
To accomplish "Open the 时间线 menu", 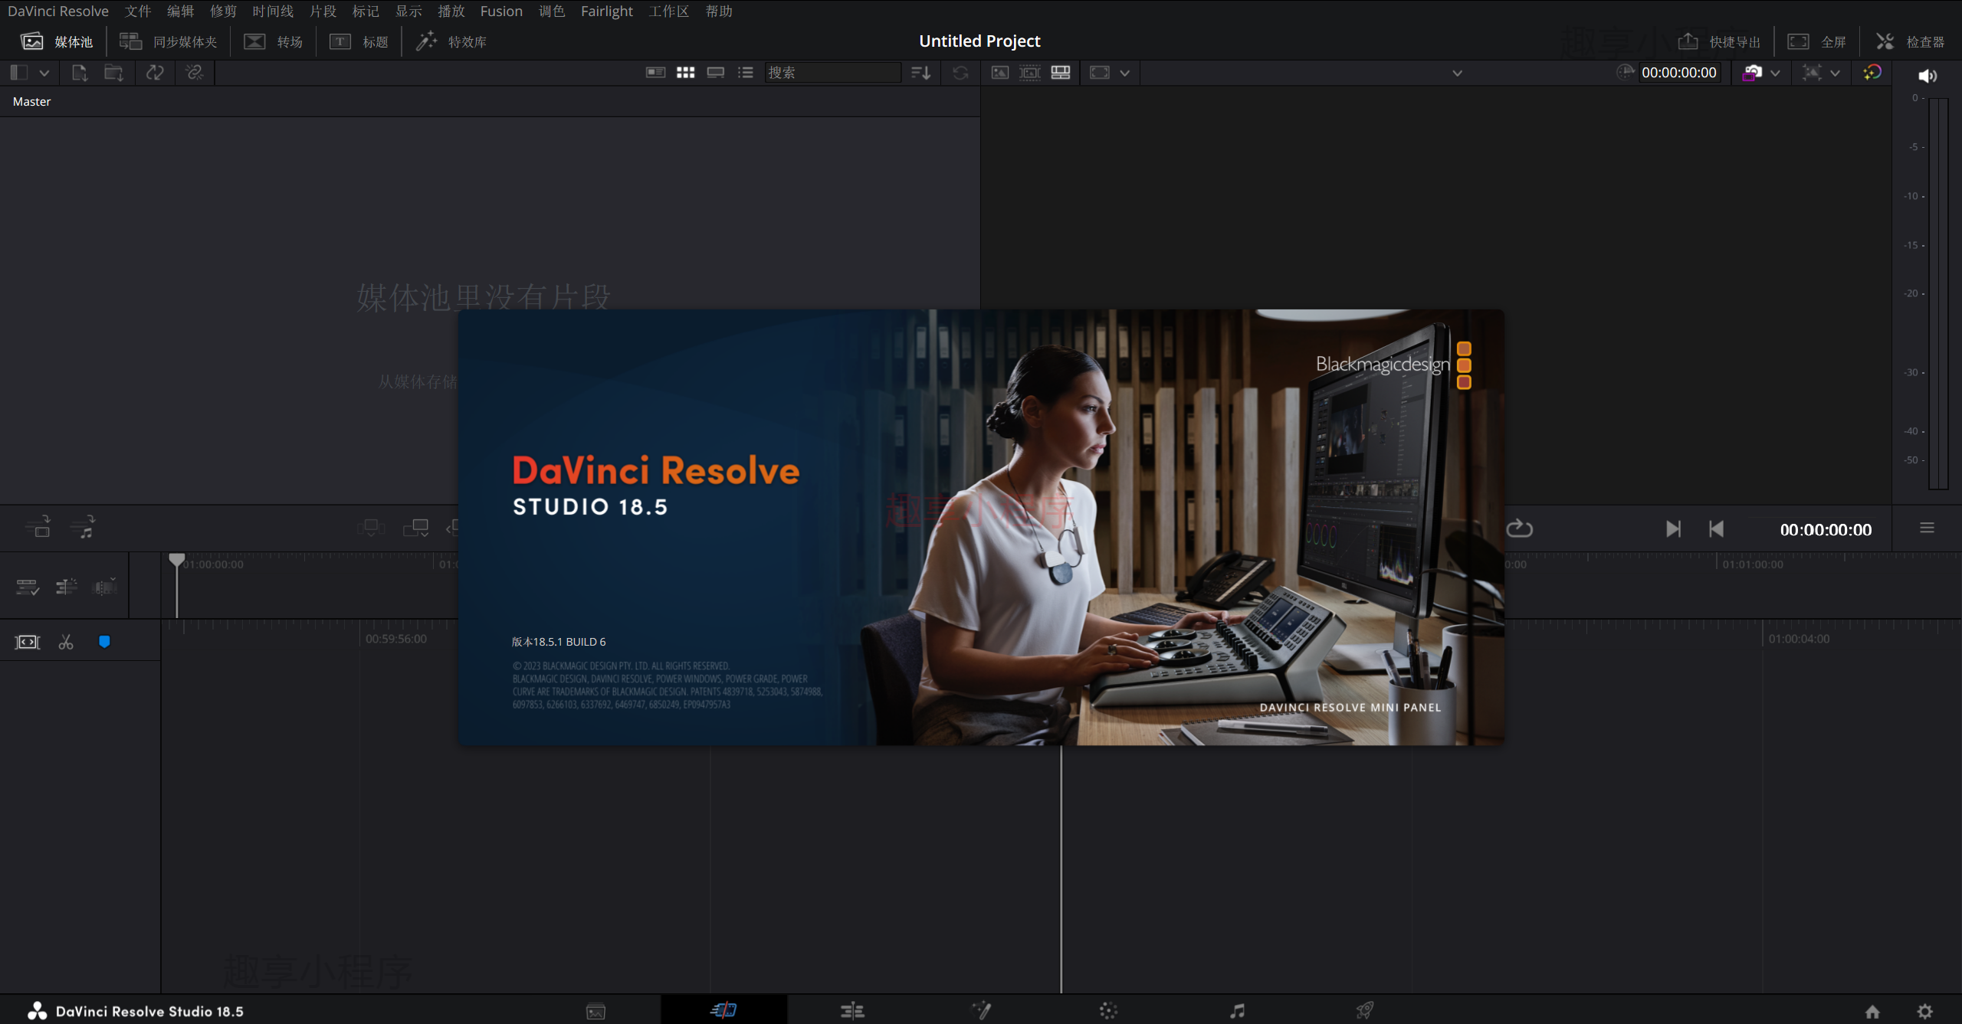I will pos(273,11).
